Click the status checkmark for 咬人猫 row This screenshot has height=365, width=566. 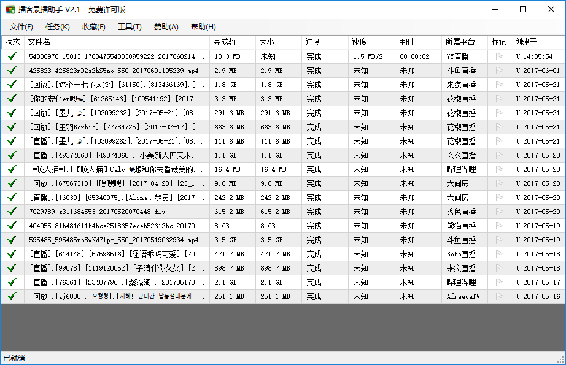point(12,169)
